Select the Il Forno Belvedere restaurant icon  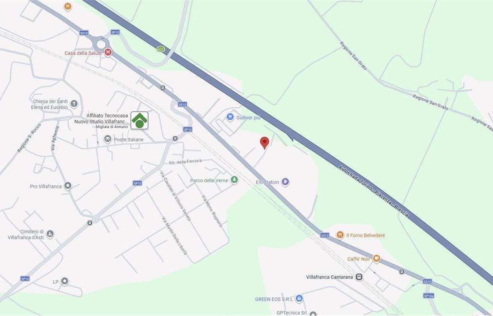(x=340, y=235)
